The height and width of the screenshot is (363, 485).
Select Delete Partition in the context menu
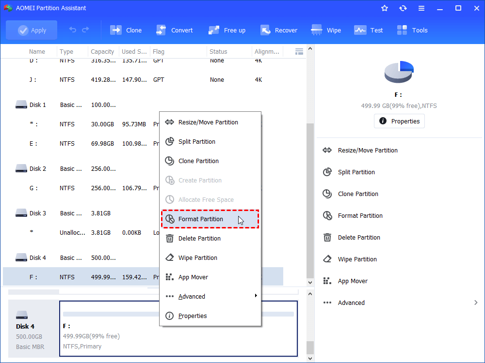point(199,238)
